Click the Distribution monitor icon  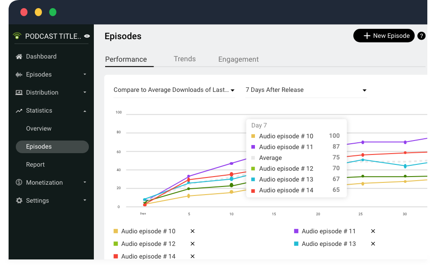pyautogui.click(x=19, y=93)
